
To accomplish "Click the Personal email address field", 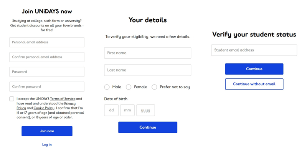I will [47, 42].
